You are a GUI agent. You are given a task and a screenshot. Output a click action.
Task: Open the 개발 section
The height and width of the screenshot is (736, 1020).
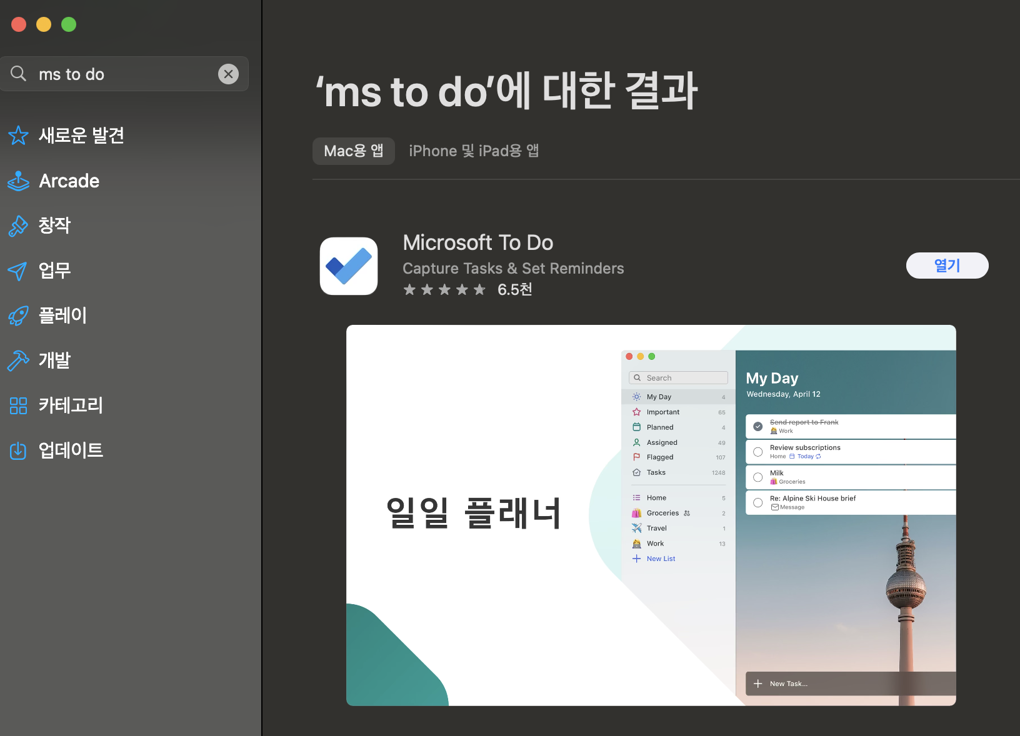pyautogui.click(x=54, y=361)
